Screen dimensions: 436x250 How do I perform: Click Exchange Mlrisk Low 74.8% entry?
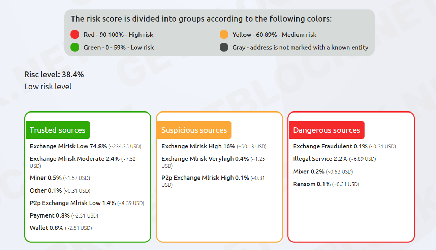85,146
